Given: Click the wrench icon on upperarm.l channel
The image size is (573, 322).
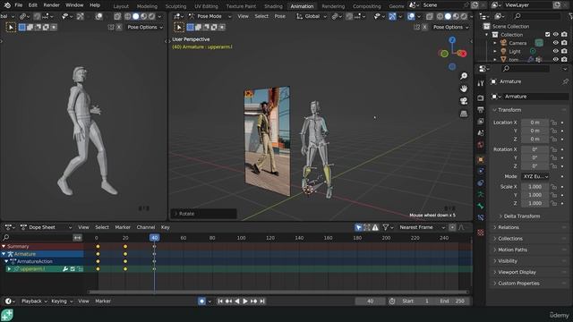Looking at the screenshot, I should 65,269.
